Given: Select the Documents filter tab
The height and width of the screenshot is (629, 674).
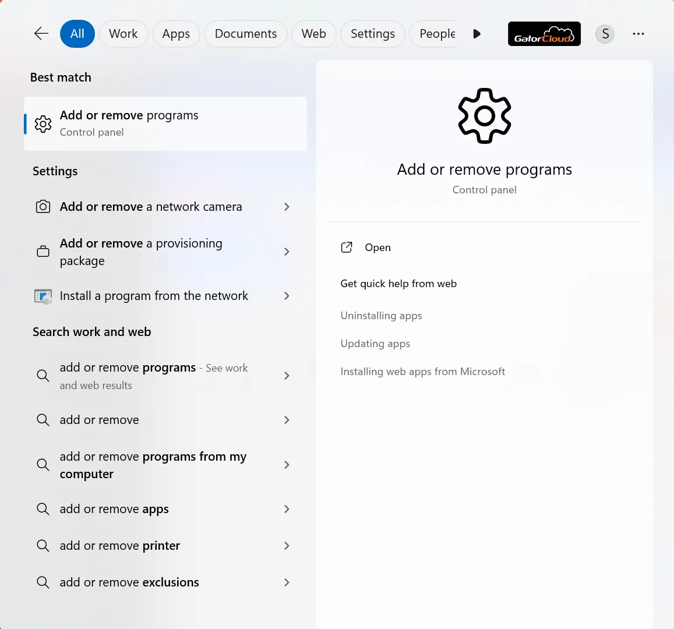Looking at the screenshot, I should click(x=245, y=34).
